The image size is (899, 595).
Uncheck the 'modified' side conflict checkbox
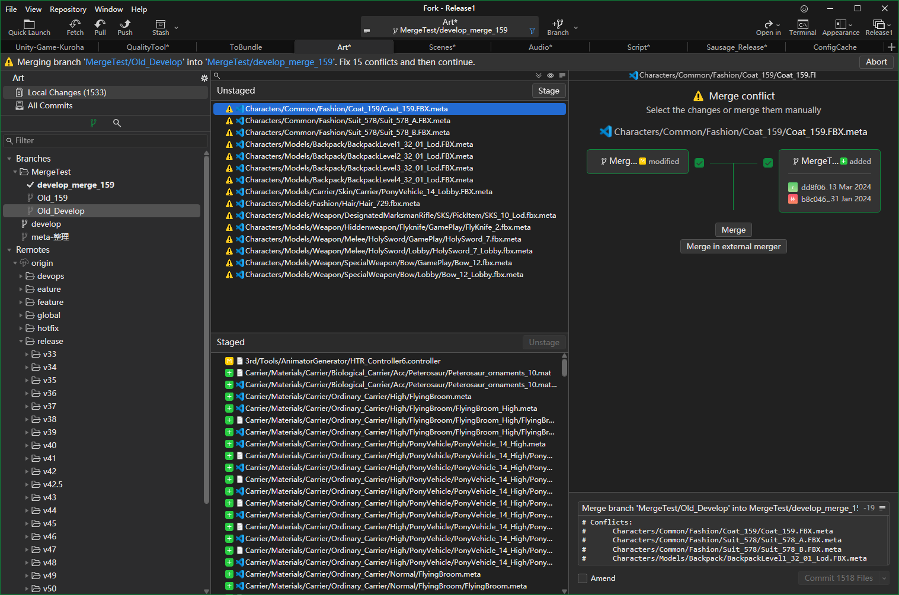point(699,163)
